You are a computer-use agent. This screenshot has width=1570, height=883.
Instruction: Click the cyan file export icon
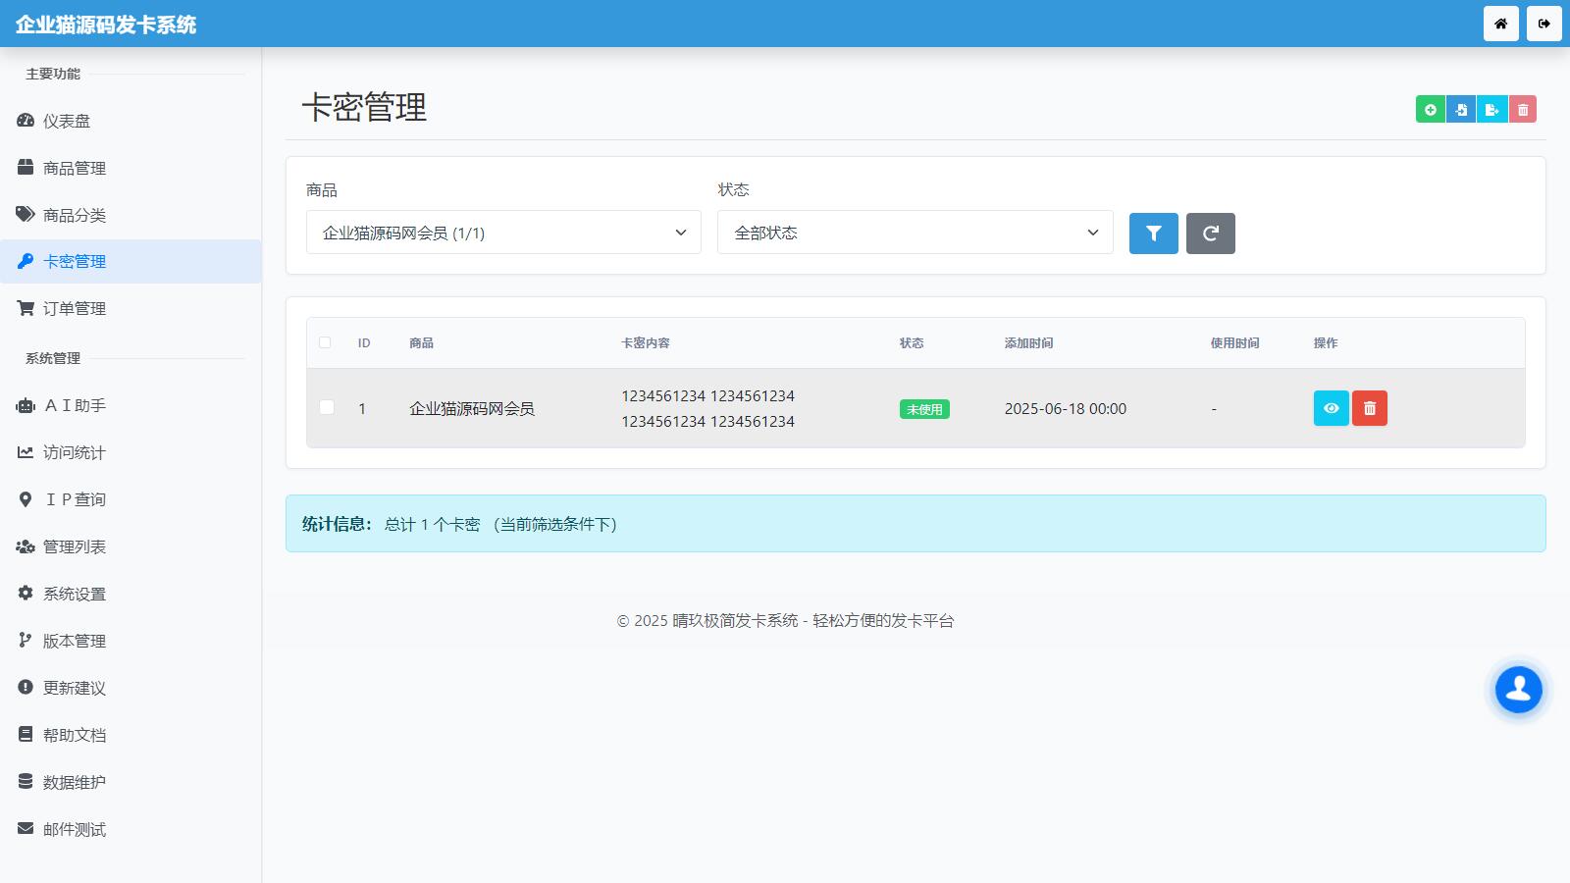point(1491,110)
